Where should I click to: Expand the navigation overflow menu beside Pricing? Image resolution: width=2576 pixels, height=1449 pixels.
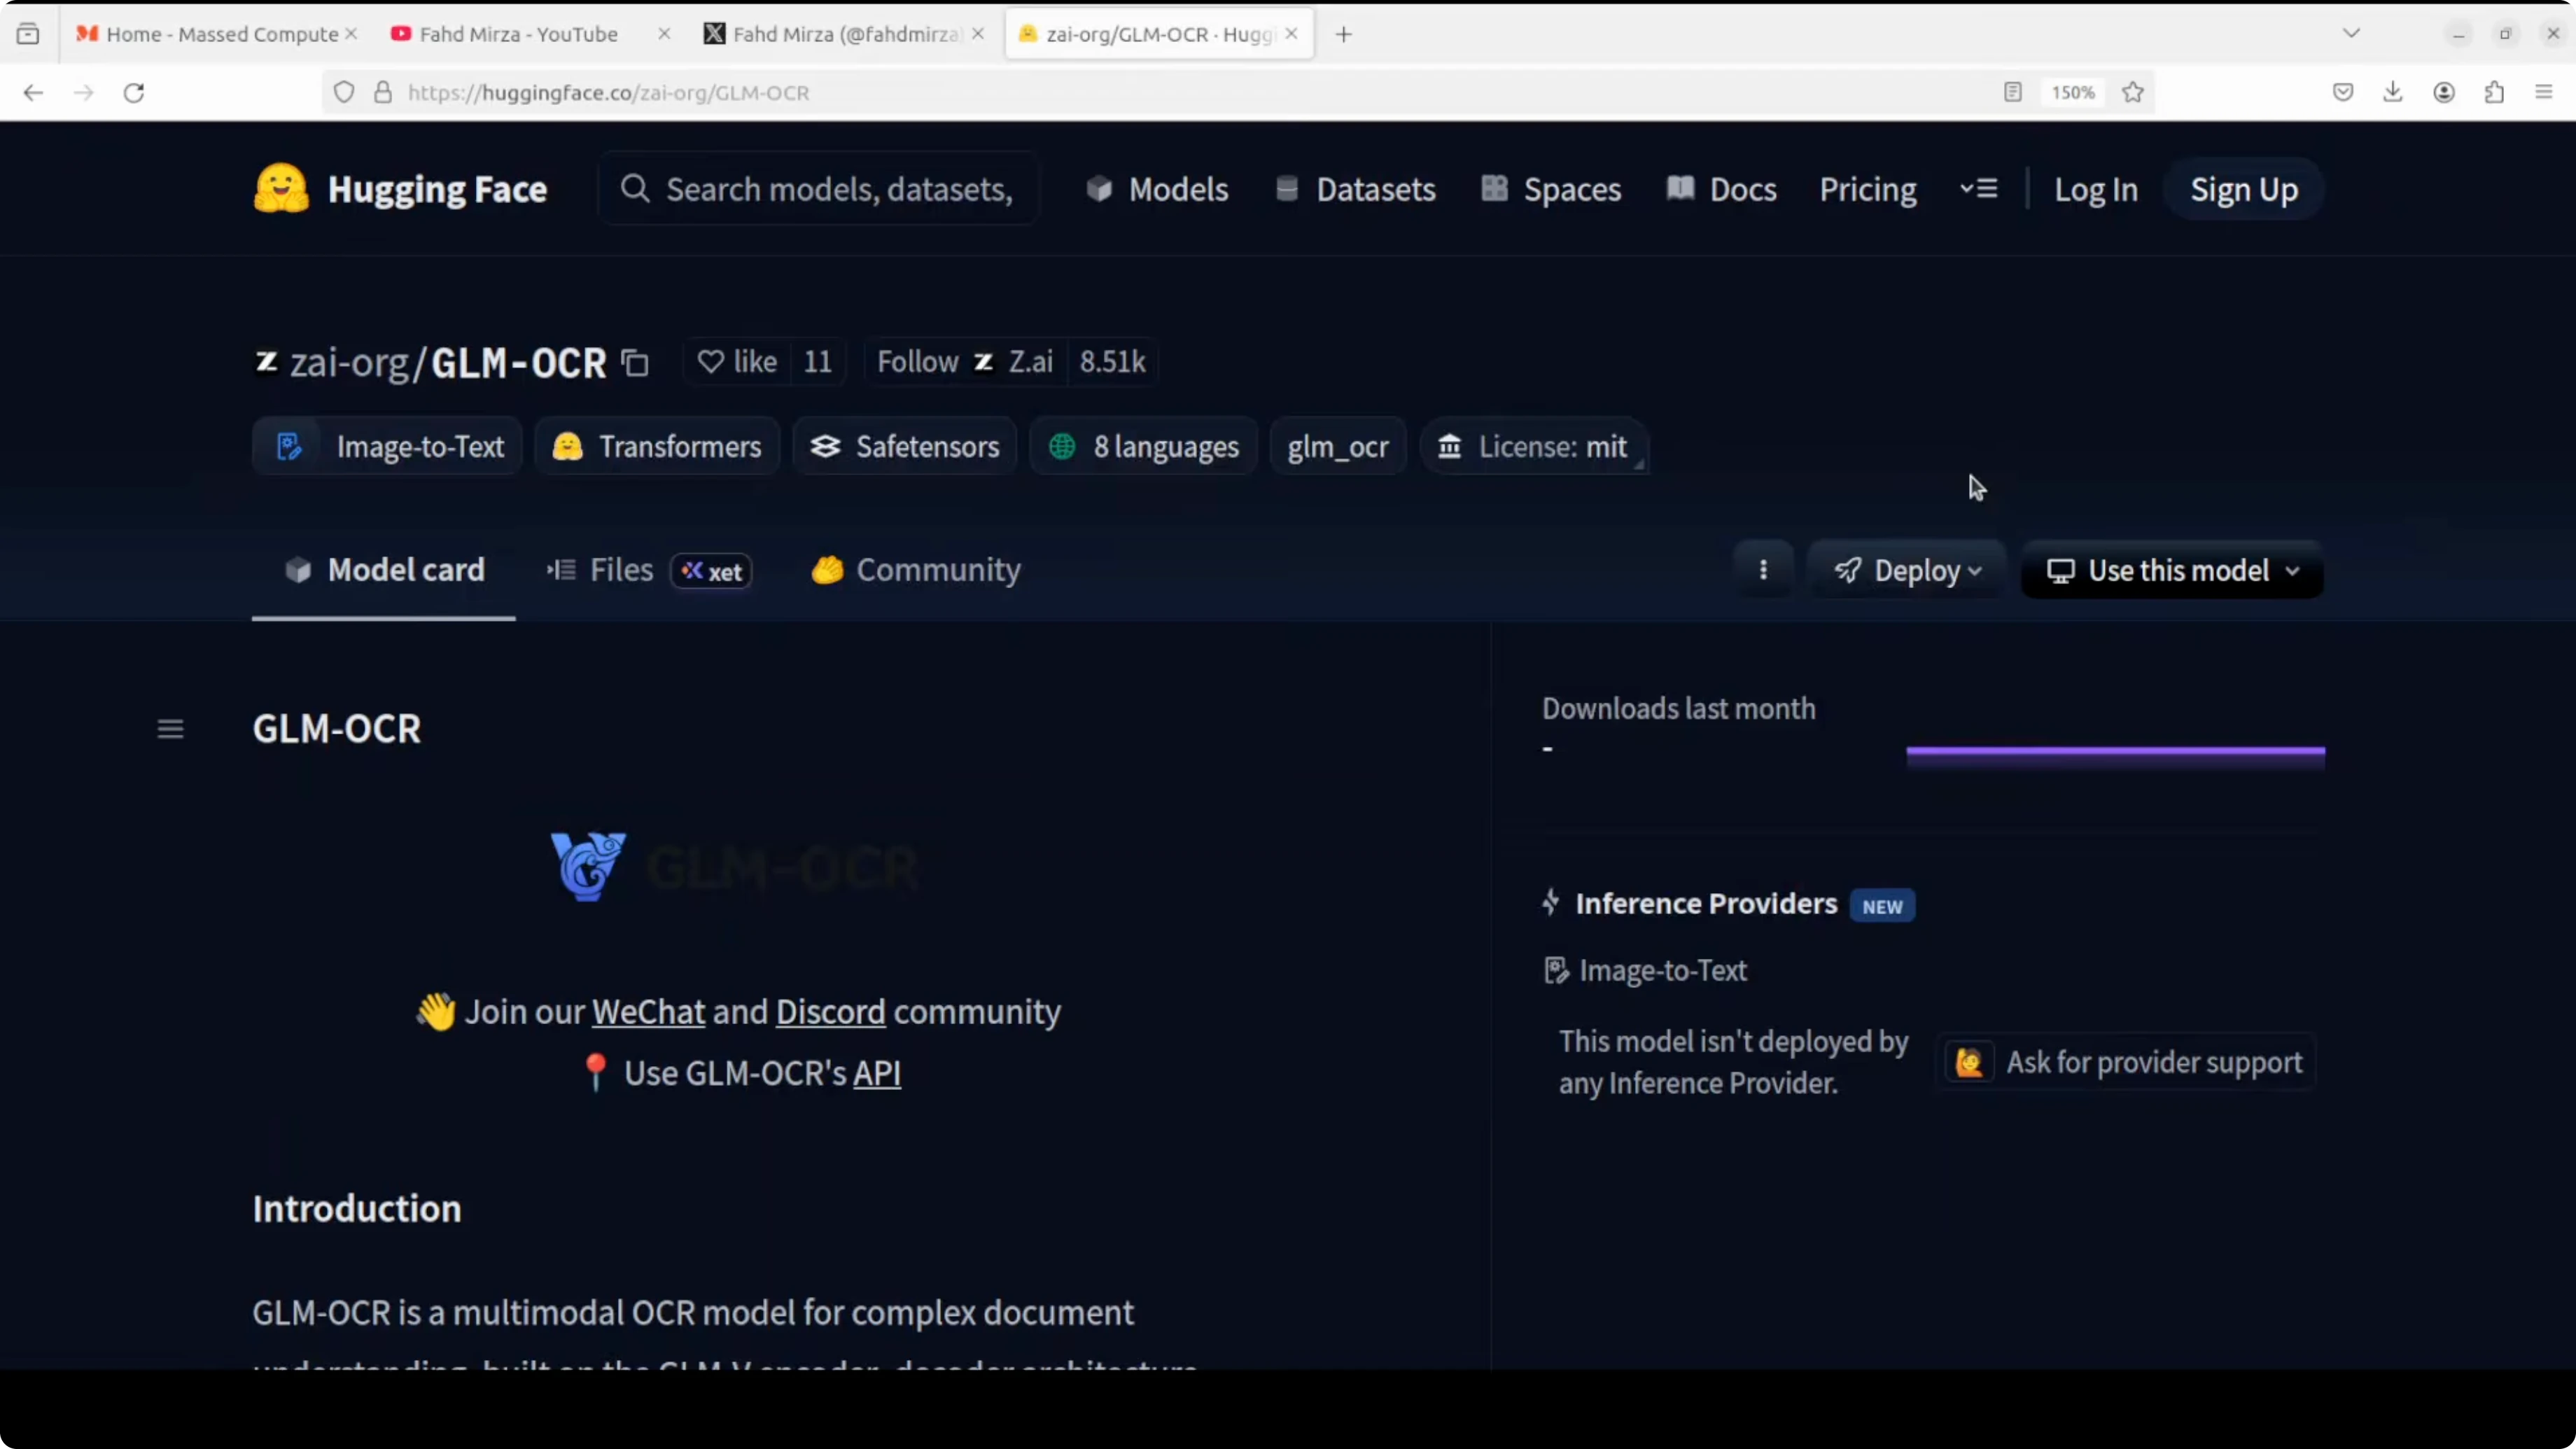(x=1978, y=189)
